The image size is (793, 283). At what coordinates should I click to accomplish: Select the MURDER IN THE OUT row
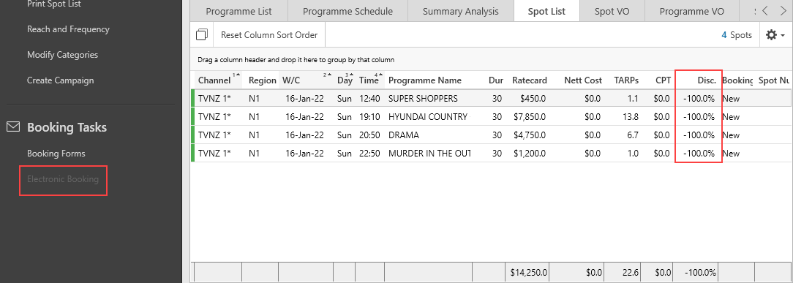(x=491, y=153)
